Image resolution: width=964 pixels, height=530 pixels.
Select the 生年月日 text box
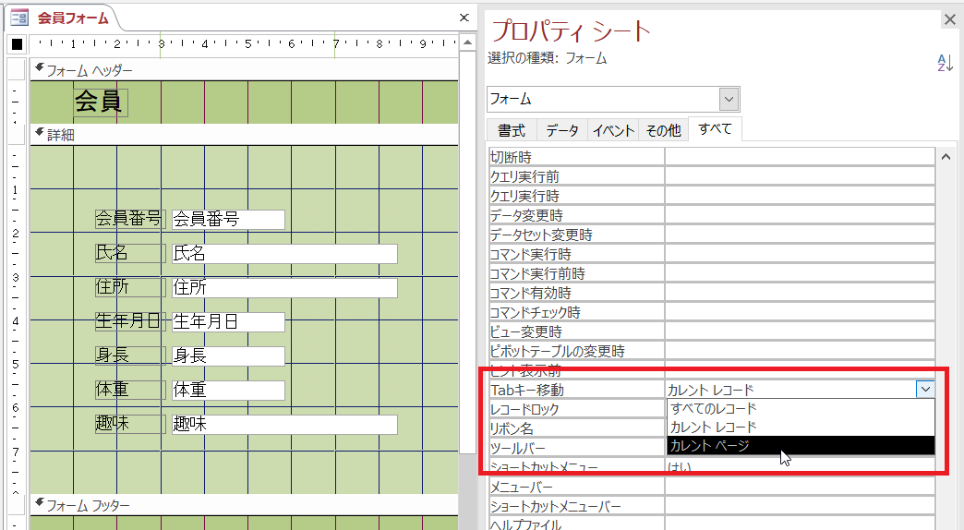click(x=228, y=322)
